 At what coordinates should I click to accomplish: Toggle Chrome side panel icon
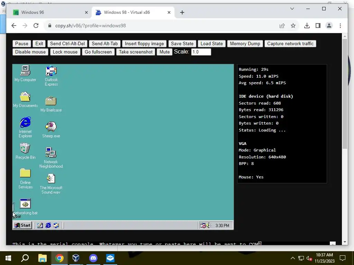coord(318,26)
